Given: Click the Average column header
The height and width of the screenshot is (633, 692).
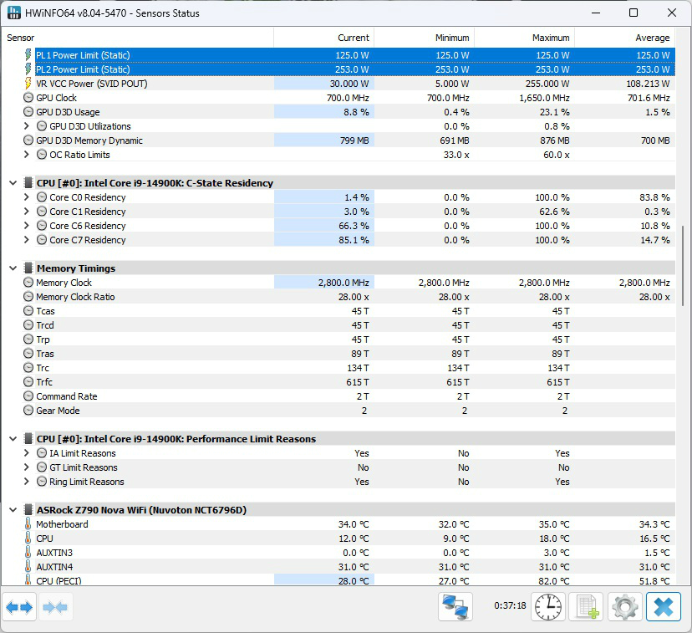Looking at the screenshot, I should click(624, 38).
